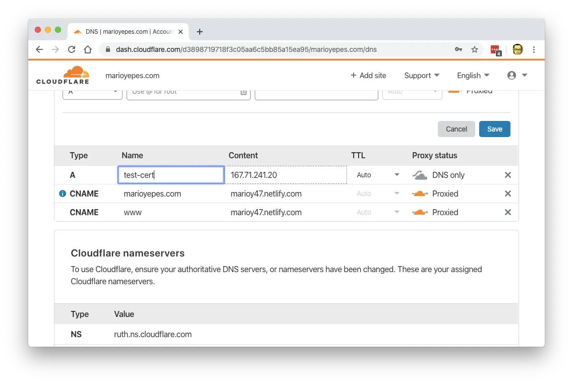Toggle the Proxied cloud in new record form

pyautogui.click(x=455, y=91)
